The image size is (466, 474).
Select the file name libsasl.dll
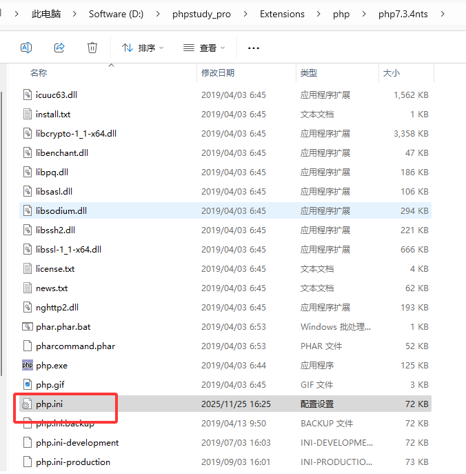tap(54, 192)
